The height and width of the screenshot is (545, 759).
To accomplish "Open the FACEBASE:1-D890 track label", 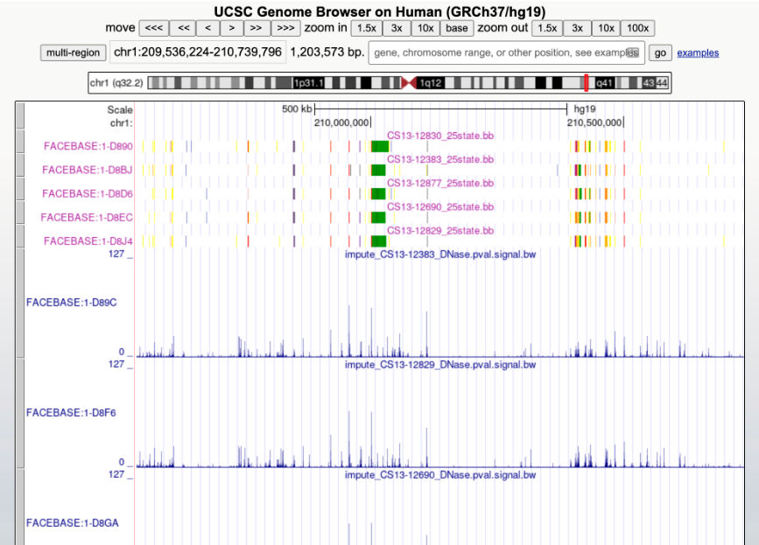I will 88,146.
